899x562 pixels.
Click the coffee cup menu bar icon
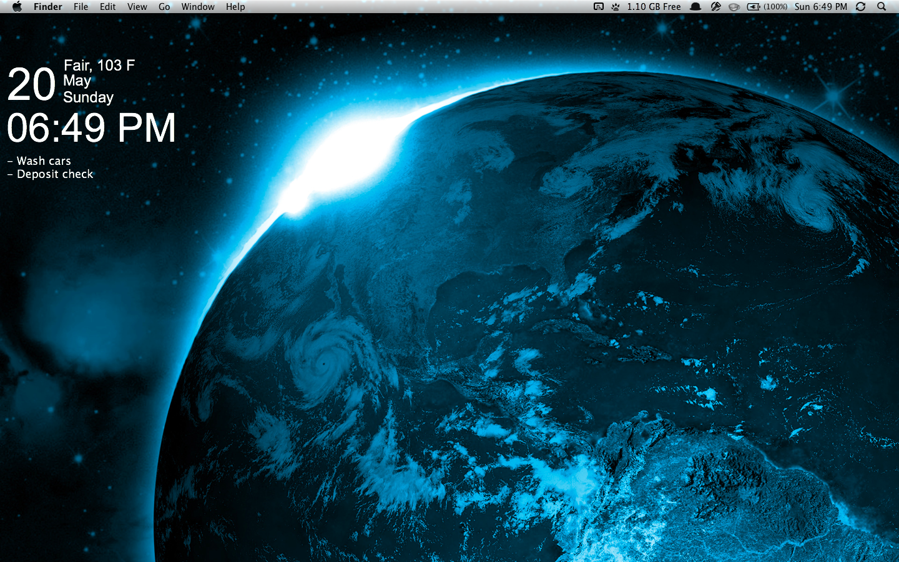[734, 7]
